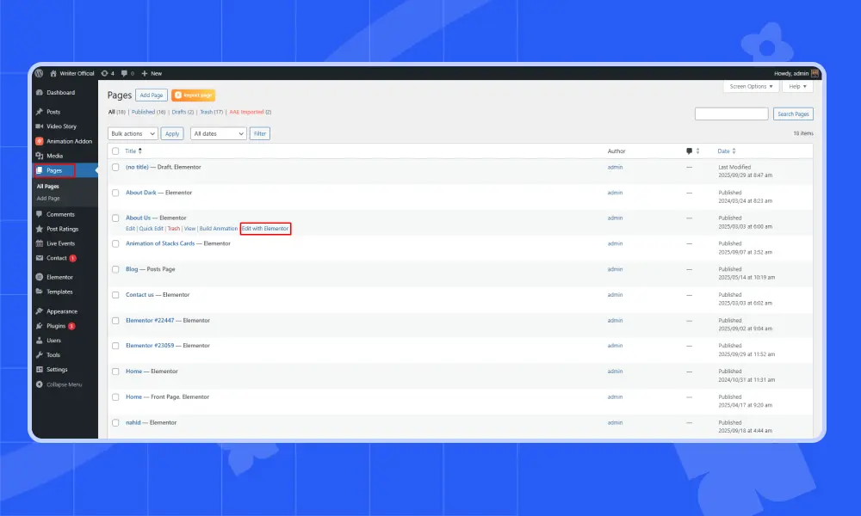This screenshot has height=516, width=861.
Task: Show only Drafts pages filter tab
Action: click(179, 112)
